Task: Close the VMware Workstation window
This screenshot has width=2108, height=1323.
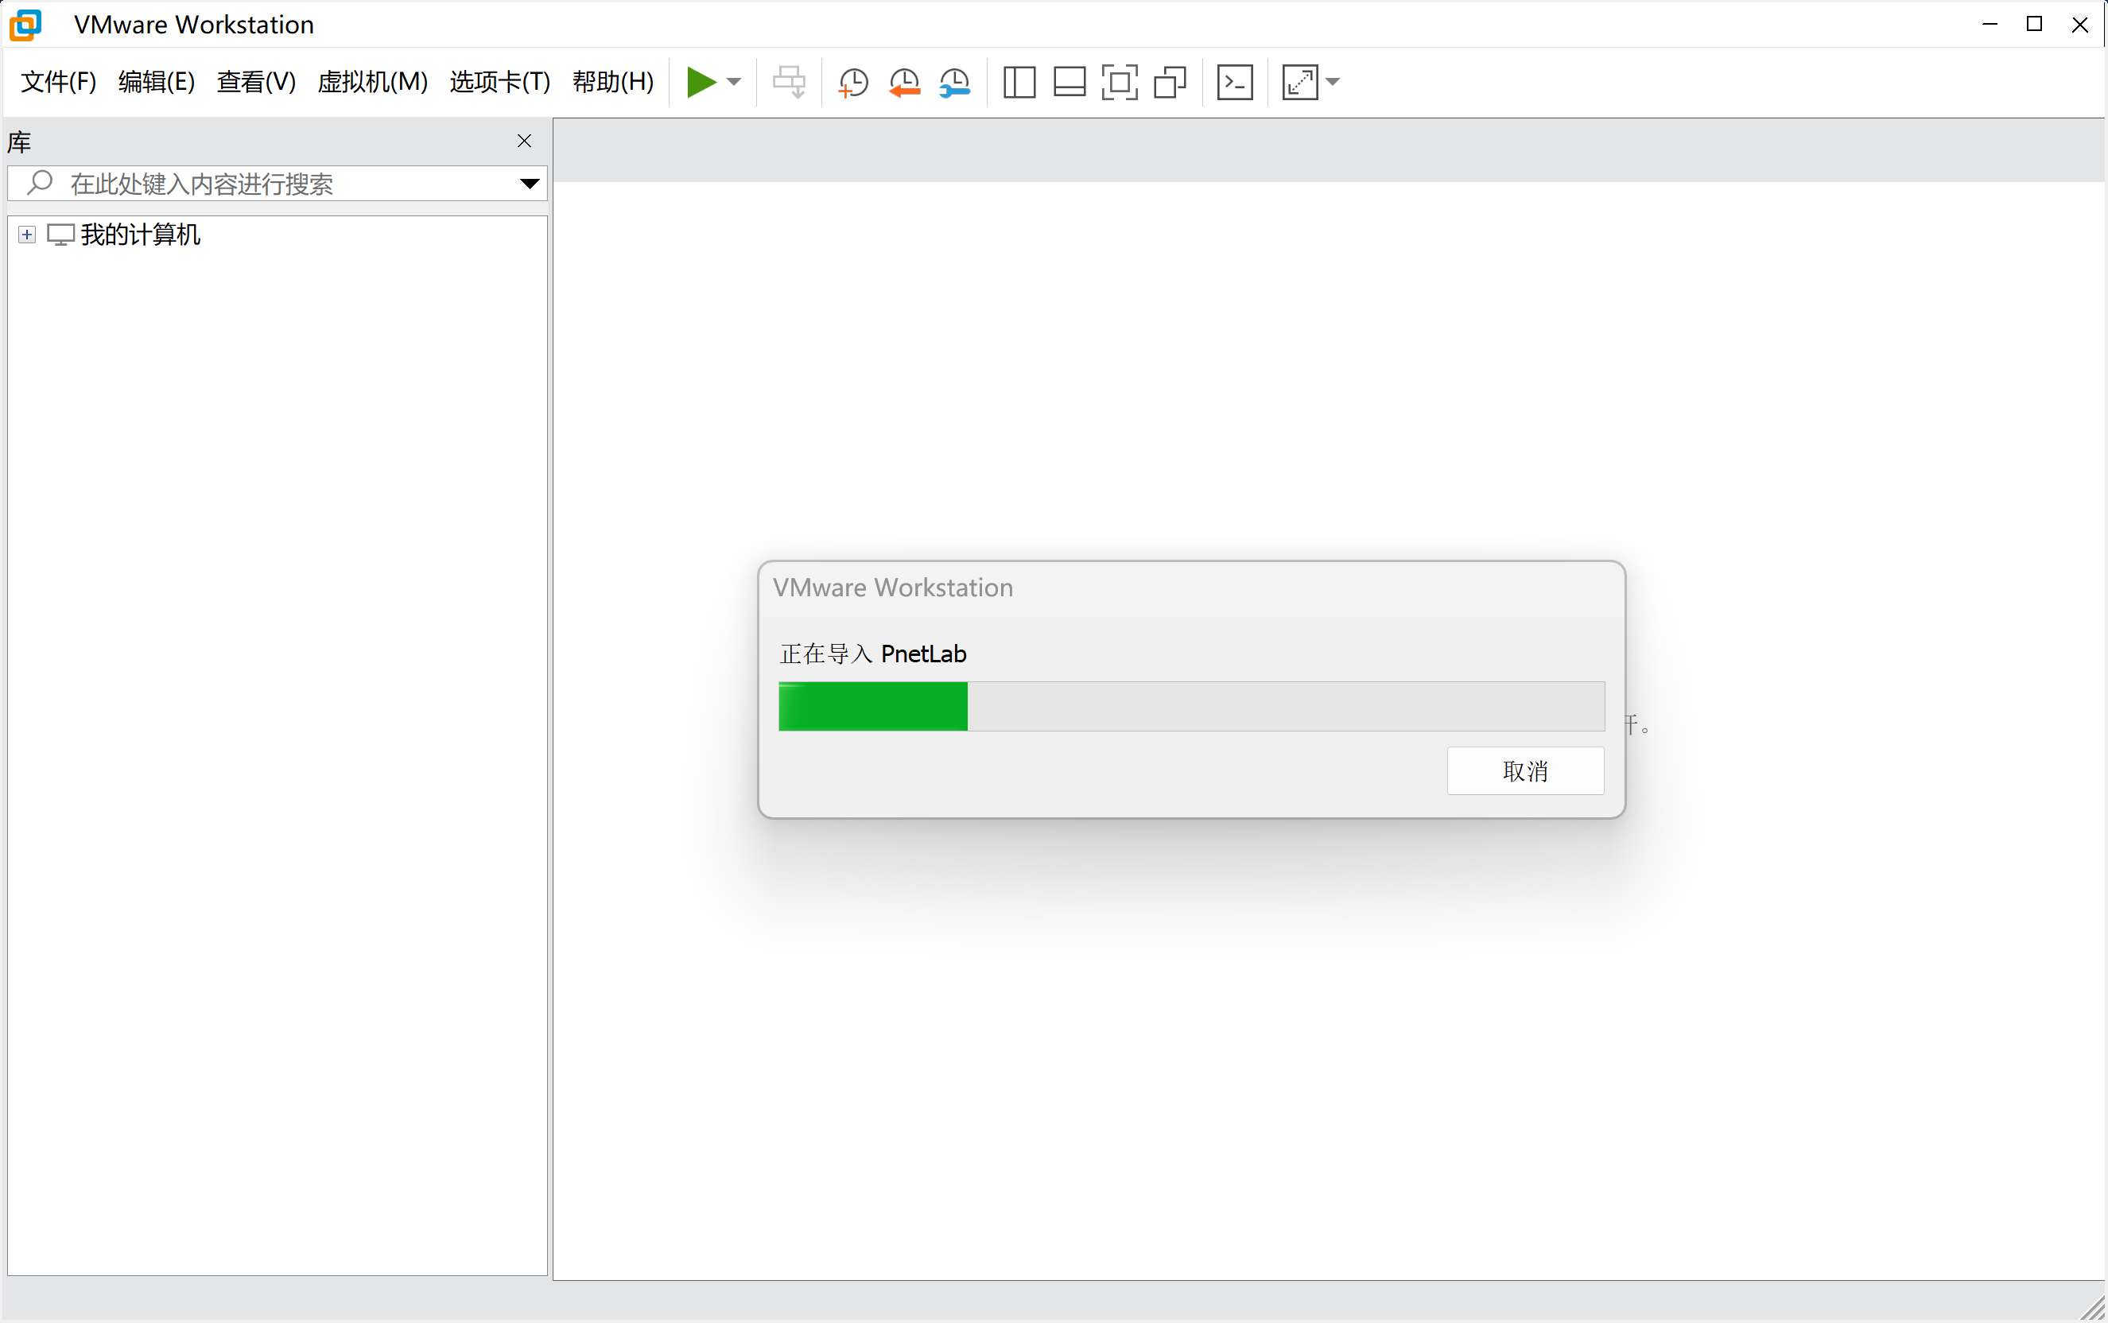Action: [2080, 25]
